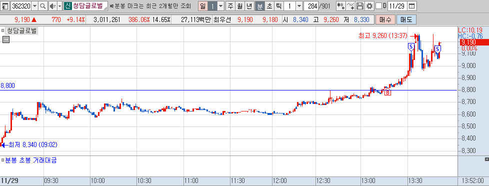Expand the sound options dropdown arrow
489x186 pixels.
pos(60,5)
